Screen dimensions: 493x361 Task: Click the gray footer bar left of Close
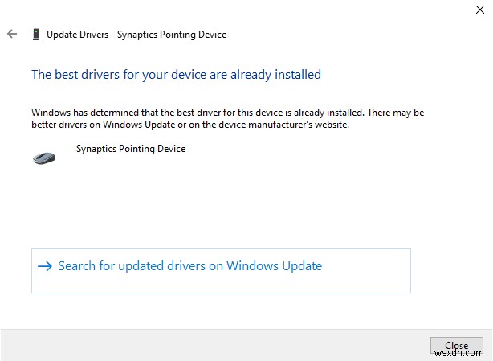(x=217, y=344)
